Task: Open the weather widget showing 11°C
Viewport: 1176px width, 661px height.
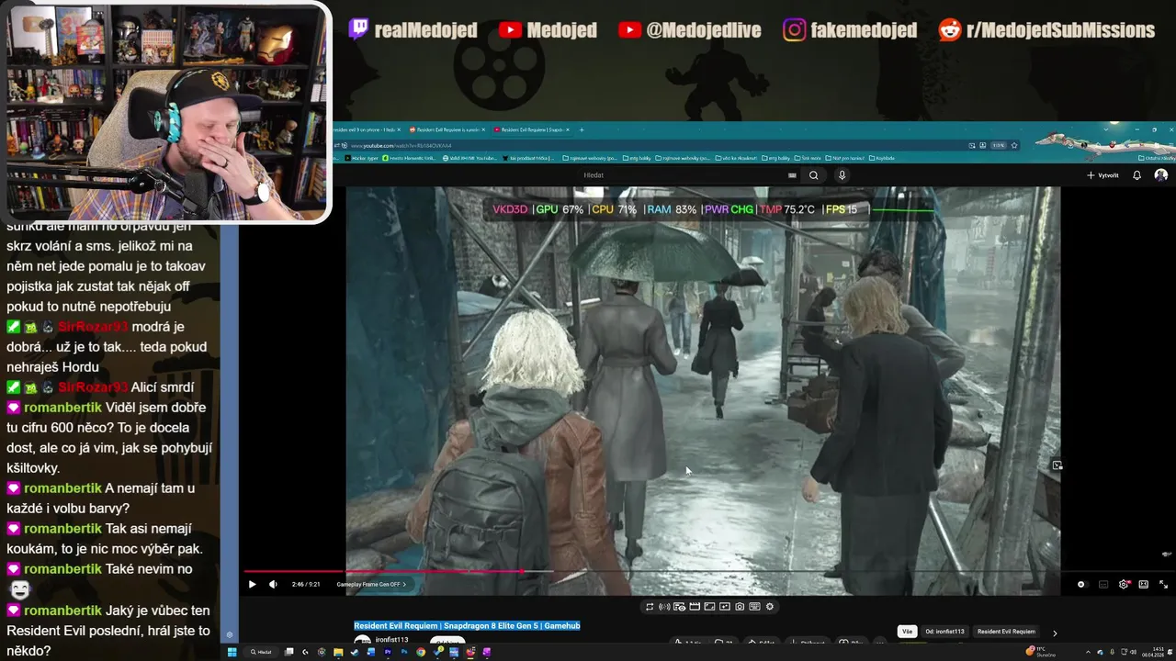Action: pyautogui.click(x=1041, y=652)
